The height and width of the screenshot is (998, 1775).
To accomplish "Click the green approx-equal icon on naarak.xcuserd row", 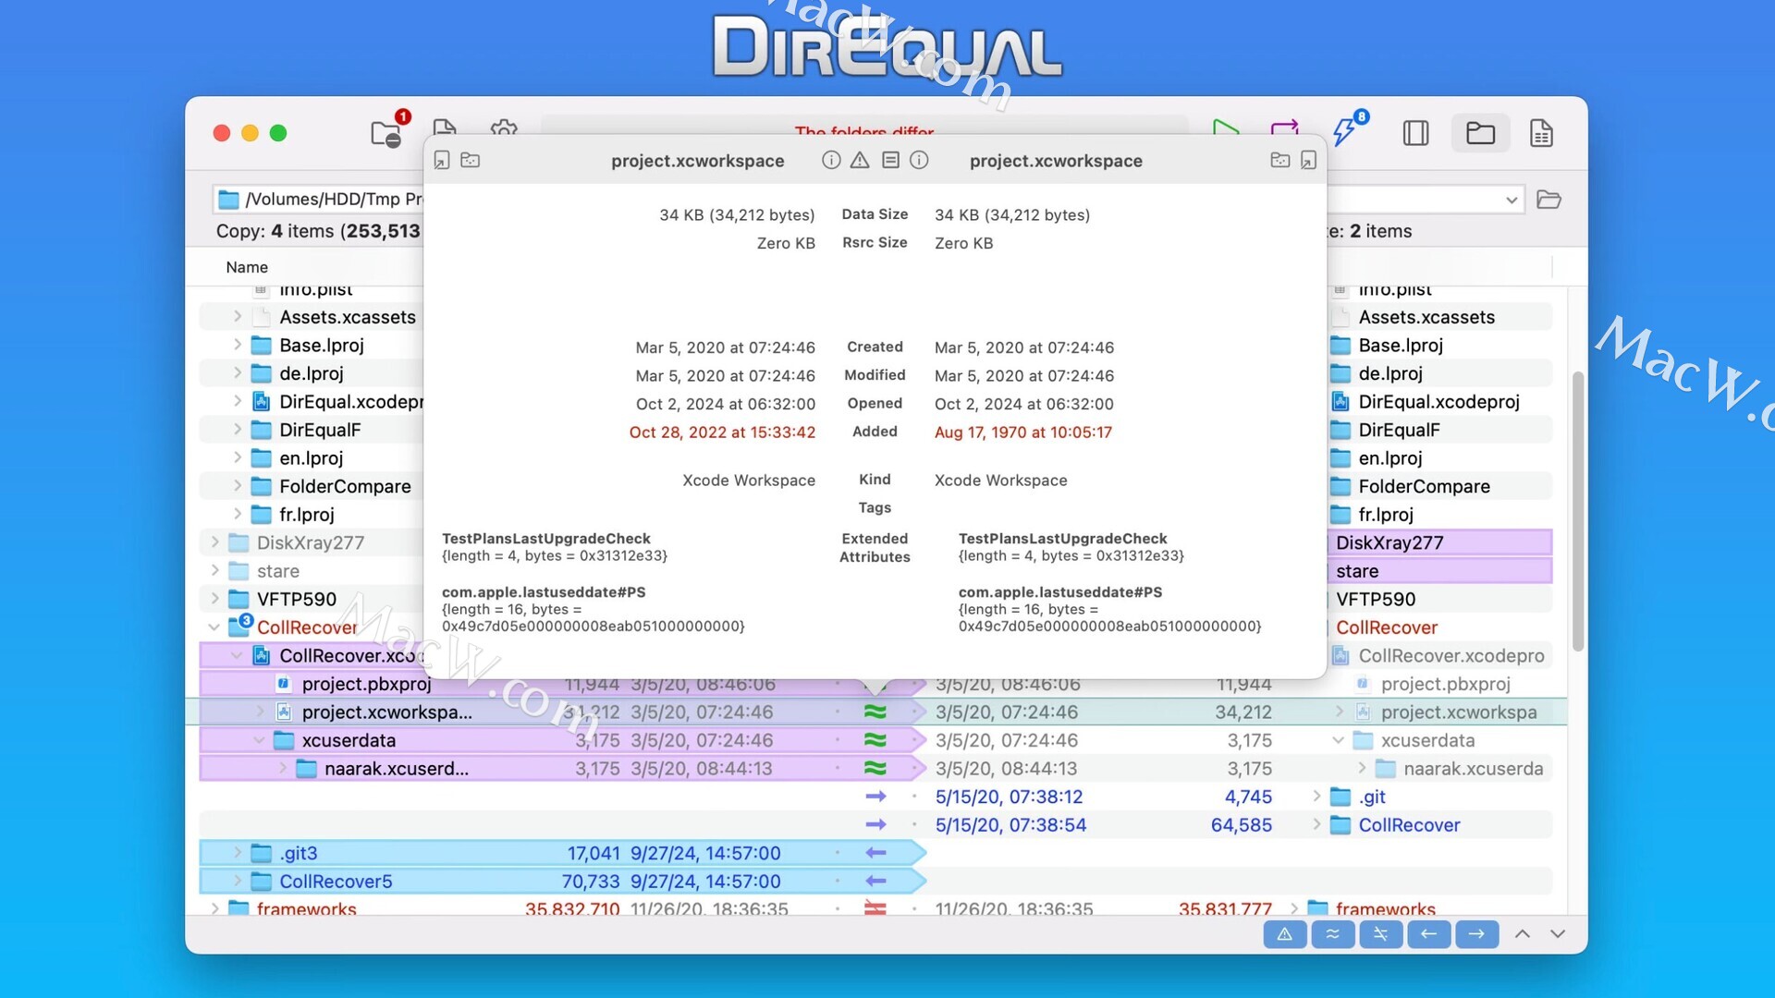I will [875, 768].
